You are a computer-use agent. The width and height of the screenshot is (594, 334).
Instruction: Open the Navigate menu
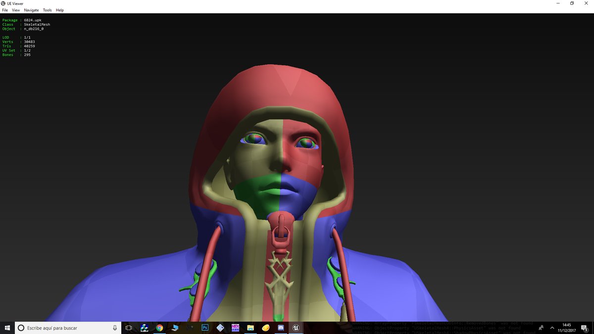(x=31, y=10)
